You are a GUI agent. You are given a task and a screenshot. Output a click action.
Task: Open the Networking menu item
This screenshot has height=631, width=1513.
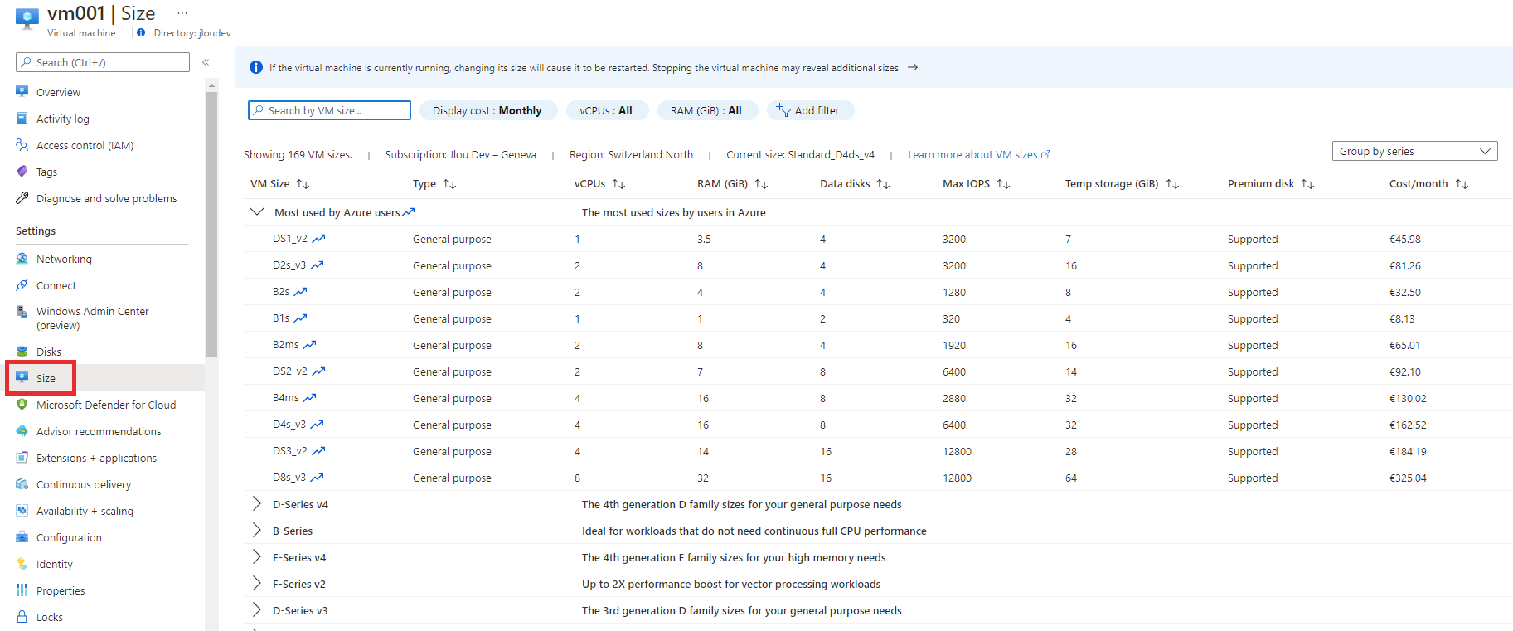(103, 259)
